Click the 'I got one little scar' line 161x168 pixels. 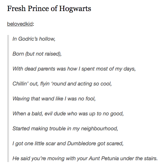[x=68, y=143]
